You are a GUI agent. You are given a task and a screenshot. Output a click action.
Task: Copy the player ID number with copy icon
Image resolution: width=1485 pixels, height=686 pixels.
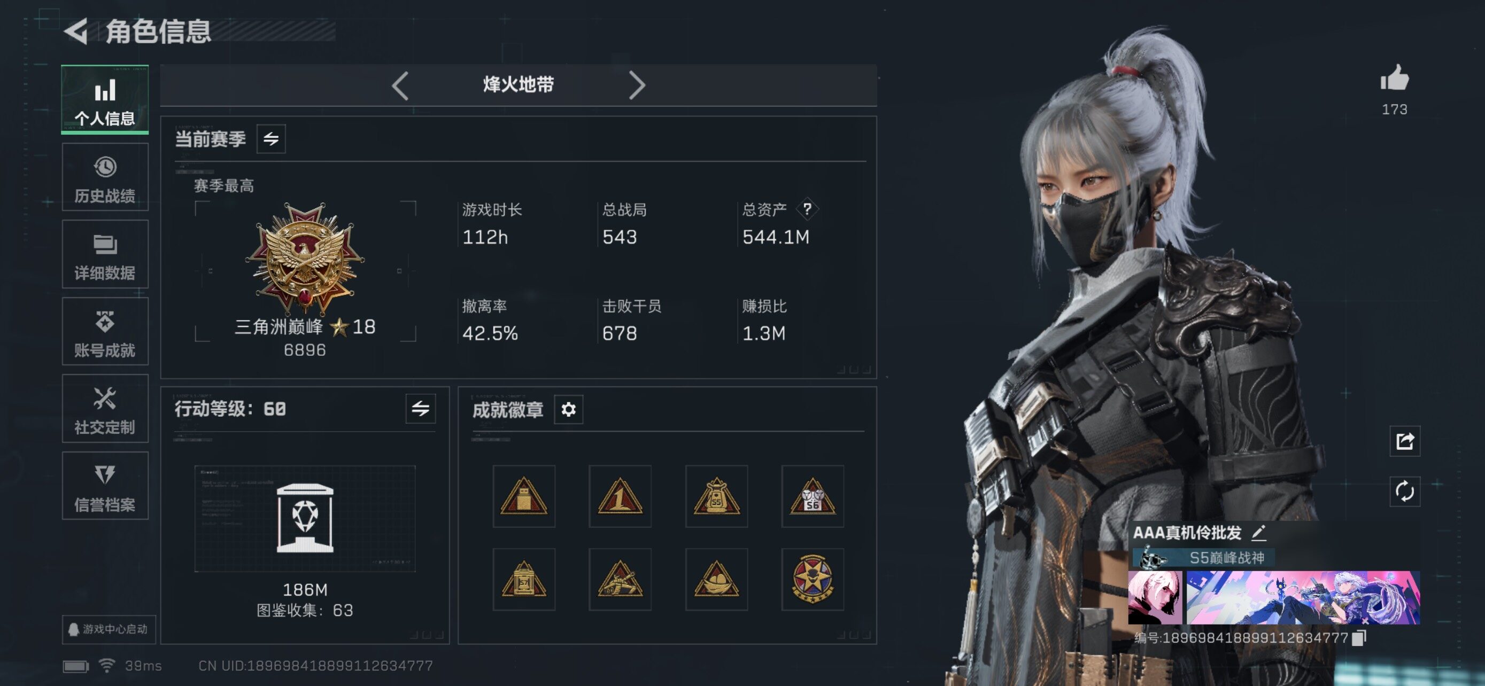click(1359, 637)
